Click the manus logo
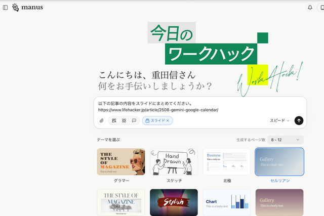 click(x=28, y=8)
